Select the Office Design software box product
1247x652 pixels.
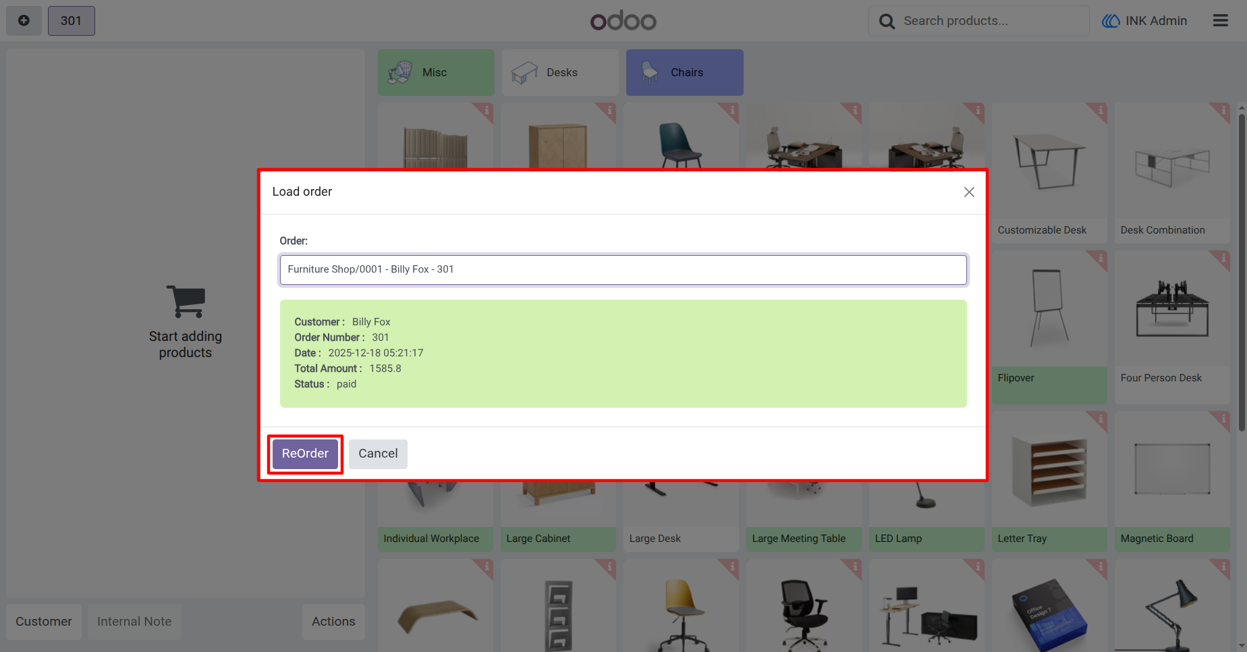pos(1049,605)
